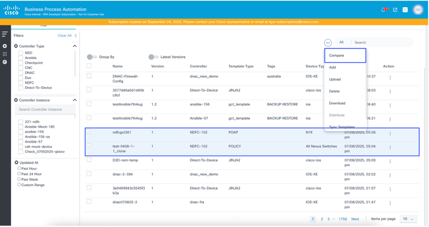Collapse the Controller Instance filter section
The width and height of the screenshot is (429, 227).
point(75,100)
